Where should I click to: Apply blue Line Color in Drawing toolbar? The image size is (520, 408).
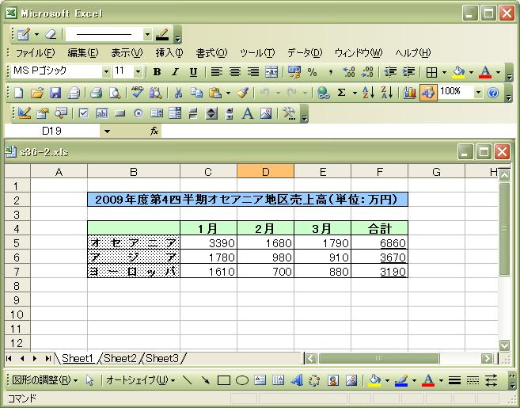[x=401, y=380]
